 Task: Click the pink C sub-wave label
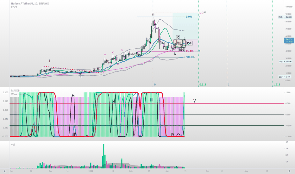(x=113, y=53)
